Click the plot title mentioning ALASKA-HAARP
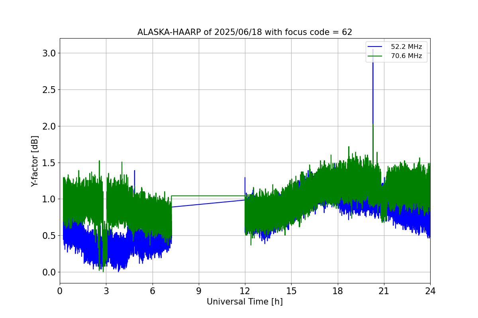This screenshot has width=478, height=318. click(245, 32)
